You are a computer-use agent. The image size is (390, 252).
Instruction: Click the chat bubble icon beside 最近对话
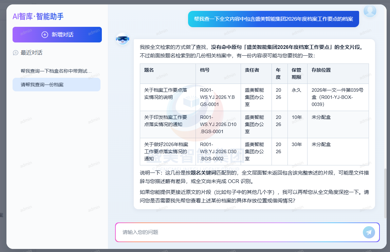(x=15, y=53)
